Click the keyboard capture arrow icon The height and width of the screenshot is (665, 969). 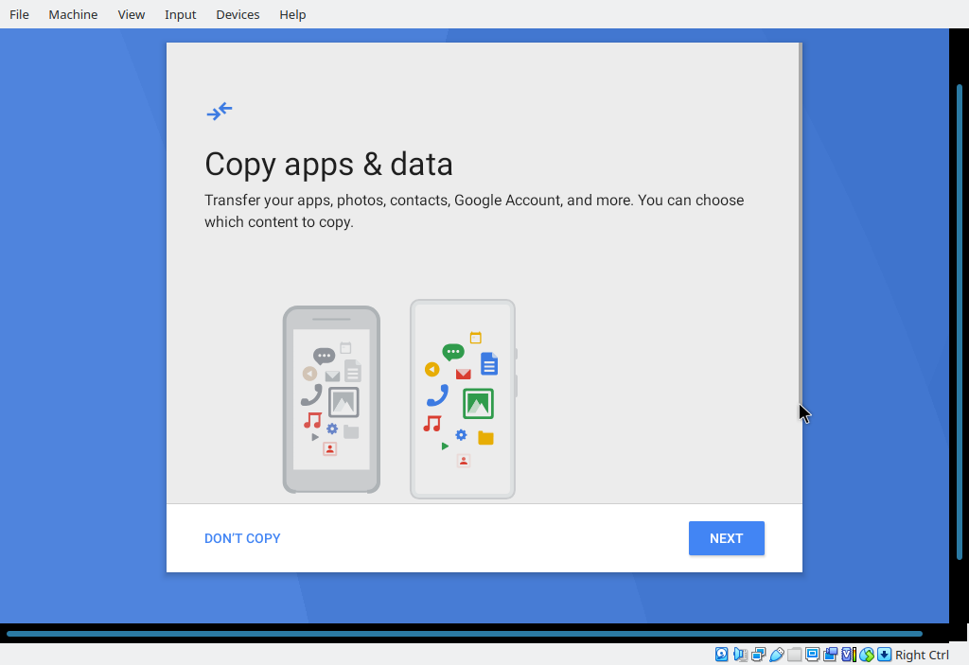[x=885, y=655]
